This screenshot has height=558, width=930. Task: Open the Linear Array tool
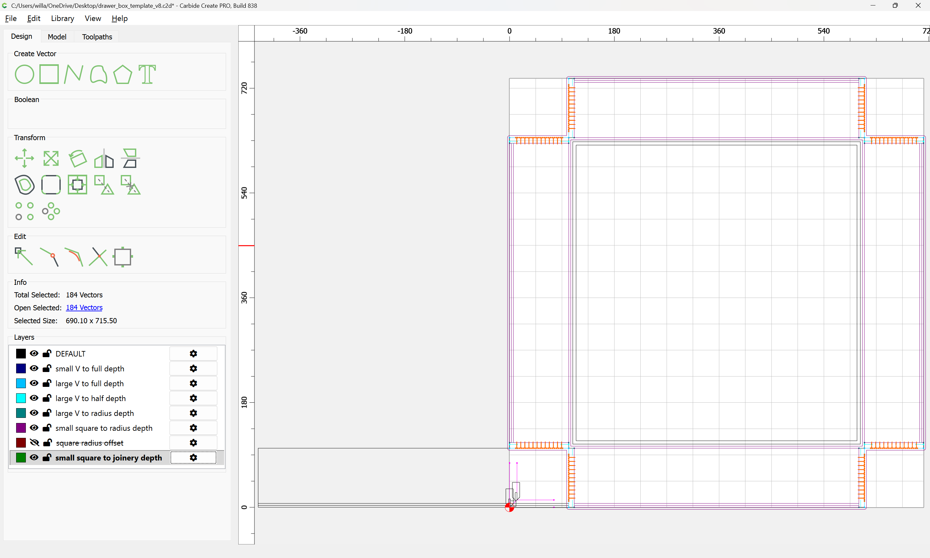(25, 211)
